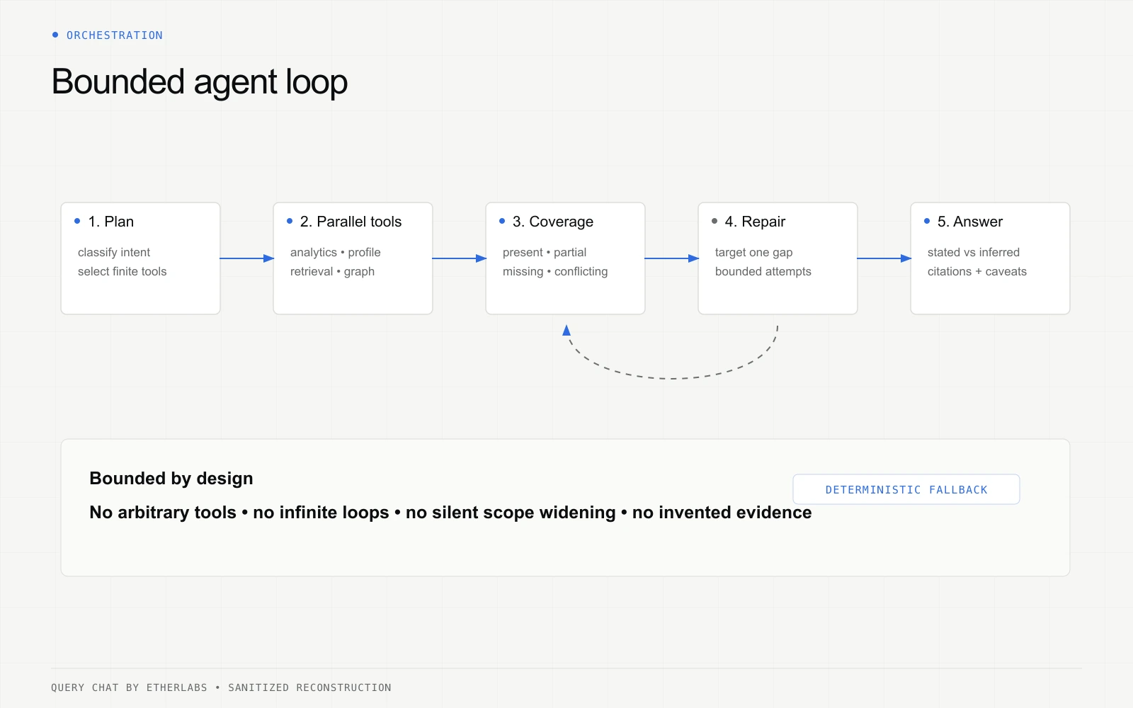This screenshot has width=1133, height=708.
Task: Click the 'select finite tools' text
Action: 122,271
